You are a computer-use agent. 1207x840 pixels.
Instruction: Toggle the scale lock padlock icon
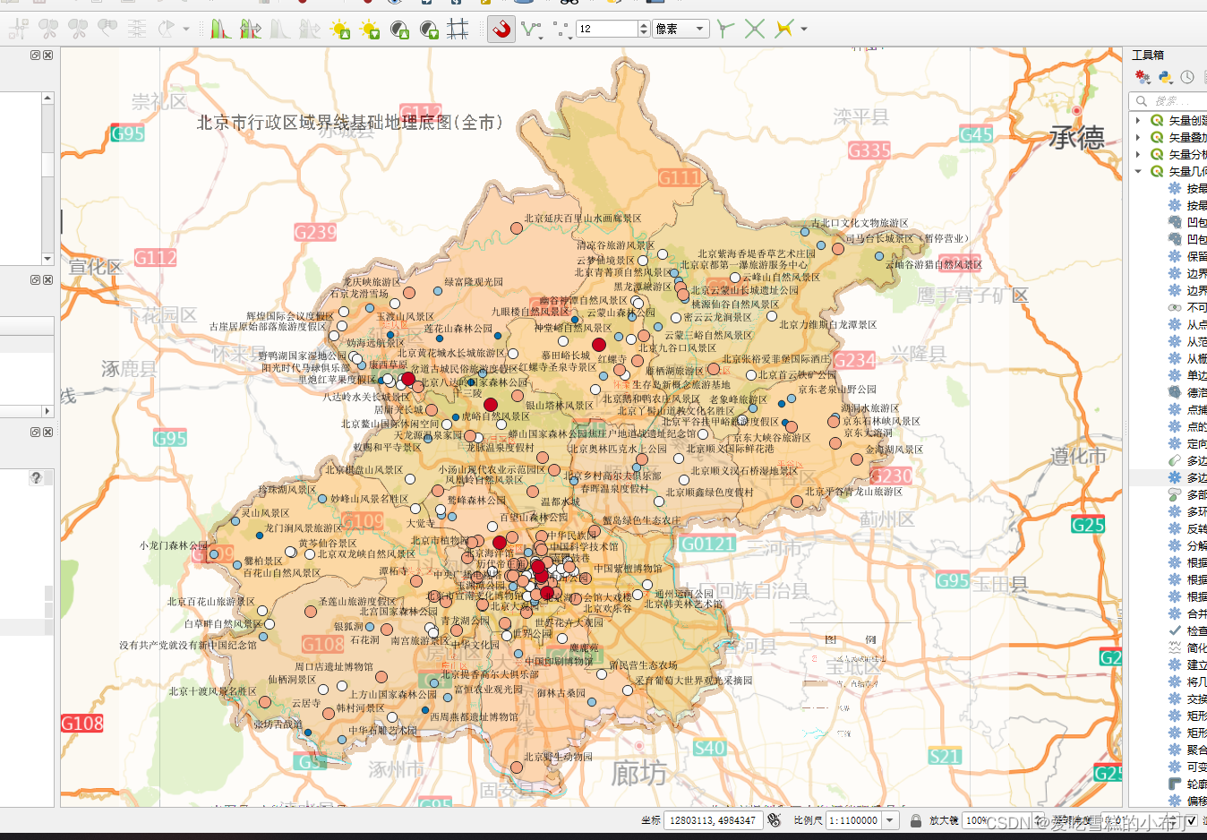click(915, 820)
